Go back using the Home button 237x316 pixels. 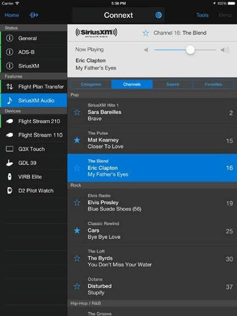point(12,15)
